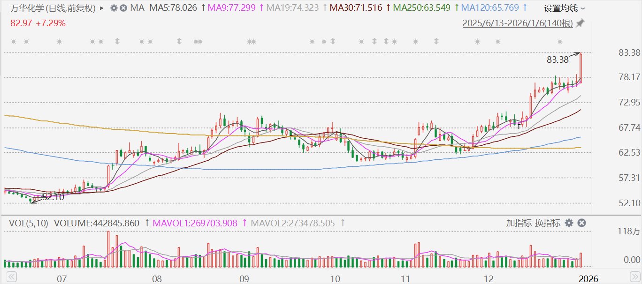This screenshot has height=284, width=642.
Task: Open volume indicator settings gear
Action: pyautogui.click(x=569, y=223)
